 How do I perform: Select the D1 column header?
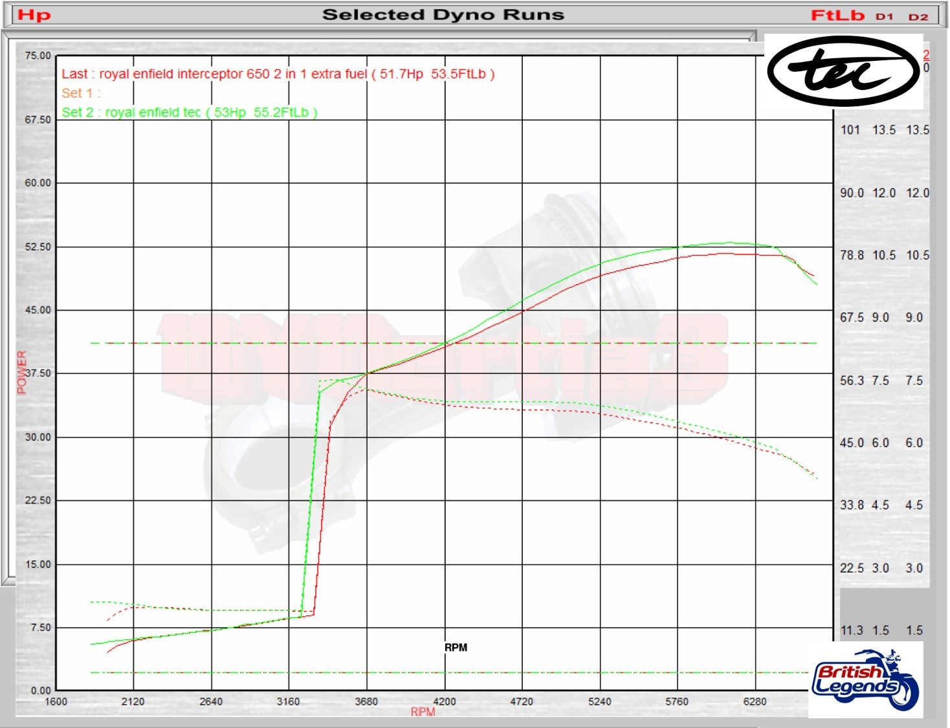[x=884, y=17]
